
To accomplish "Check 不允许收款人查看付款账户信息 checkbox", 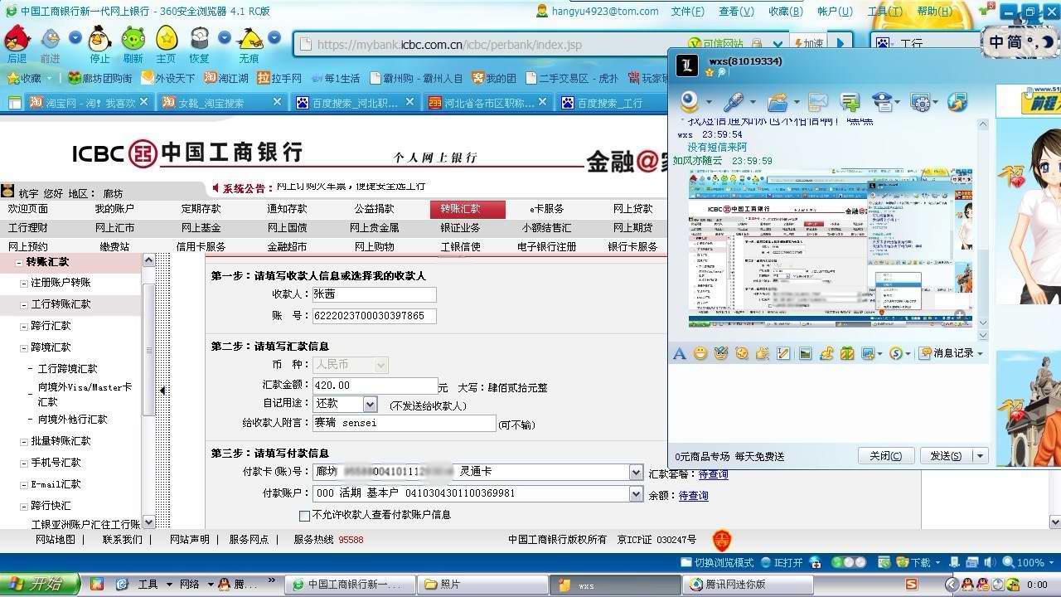I will [305, 516].
